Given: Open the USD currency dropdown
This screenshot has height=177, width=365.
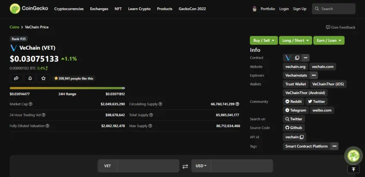Looking at the screenshot, I should pyautogui.click(x=201, y=166).
